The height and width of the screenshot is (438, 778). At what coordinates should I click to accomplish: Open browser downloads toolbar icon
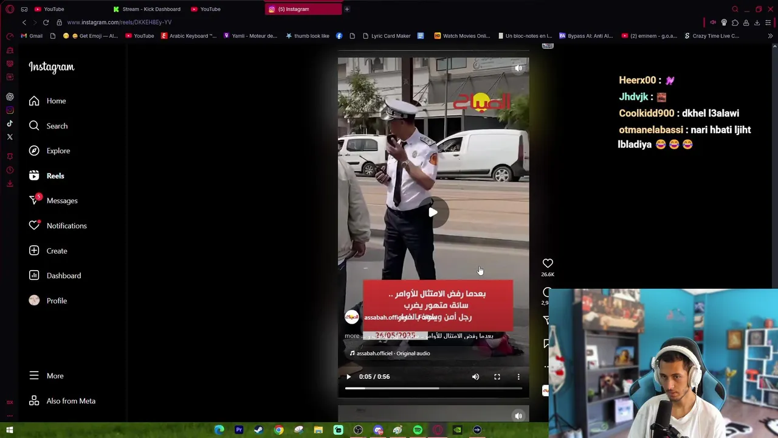coord(757,23)
